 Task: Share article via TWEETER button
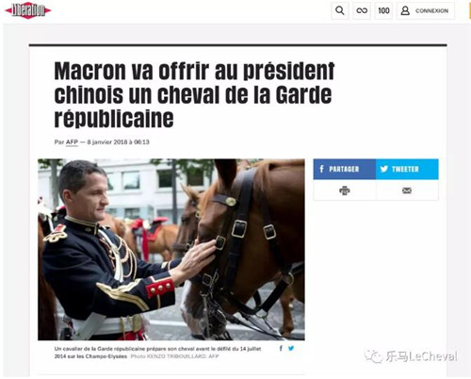[407, 169]
